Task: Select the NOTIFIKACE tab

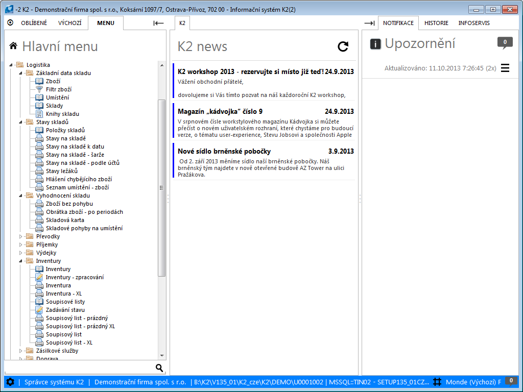Action: [398, 23]
